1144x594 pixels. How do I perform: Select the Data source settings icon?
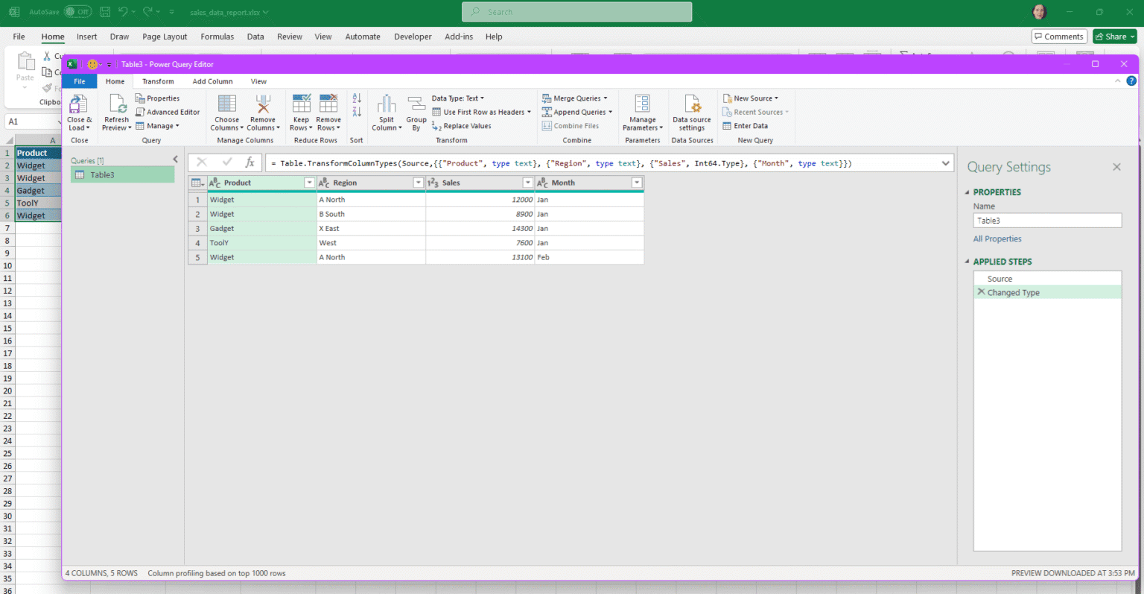point(691,112)
